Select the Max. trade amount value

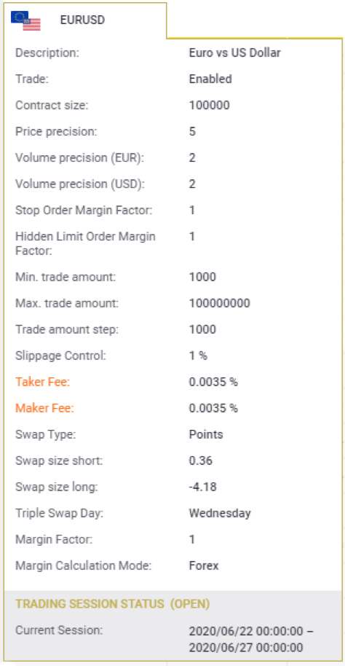click(x=219, y=303)
